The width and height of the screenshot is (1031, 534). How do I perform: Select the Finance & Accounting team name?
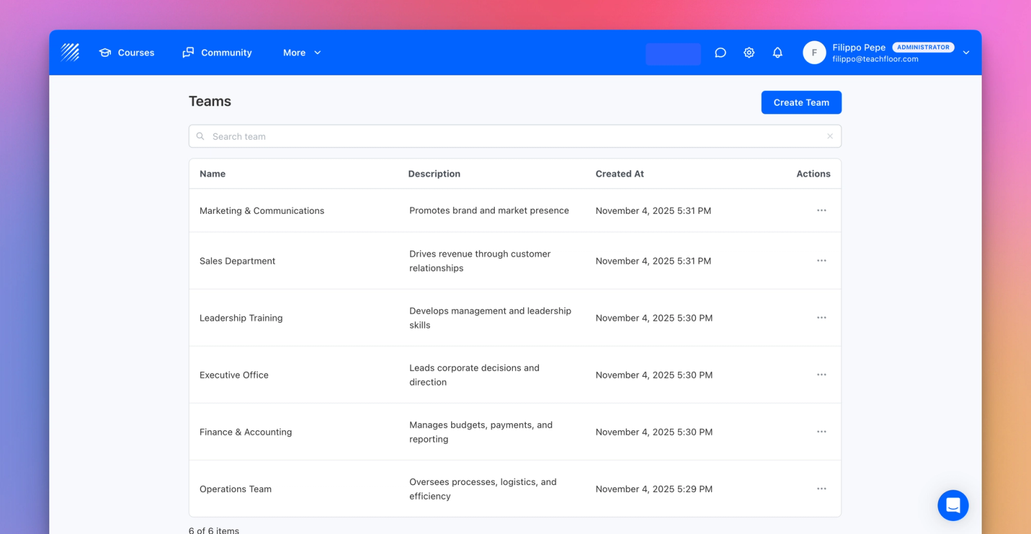tap(246, 432)
